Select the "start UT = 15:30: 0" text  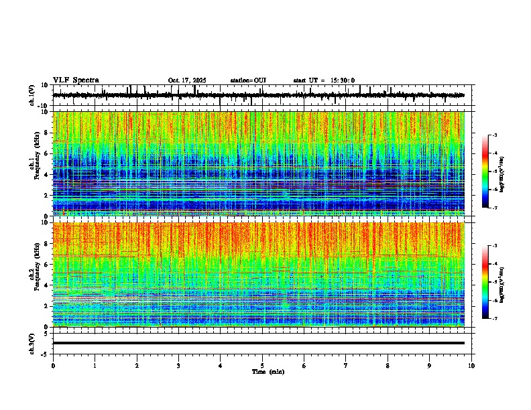coord(324,80)
